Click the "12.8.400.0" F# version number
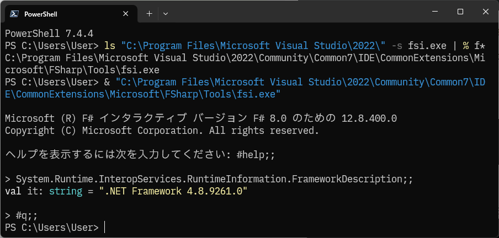The height and width of the screenshot is (238, 499). (x=369, y=118)
